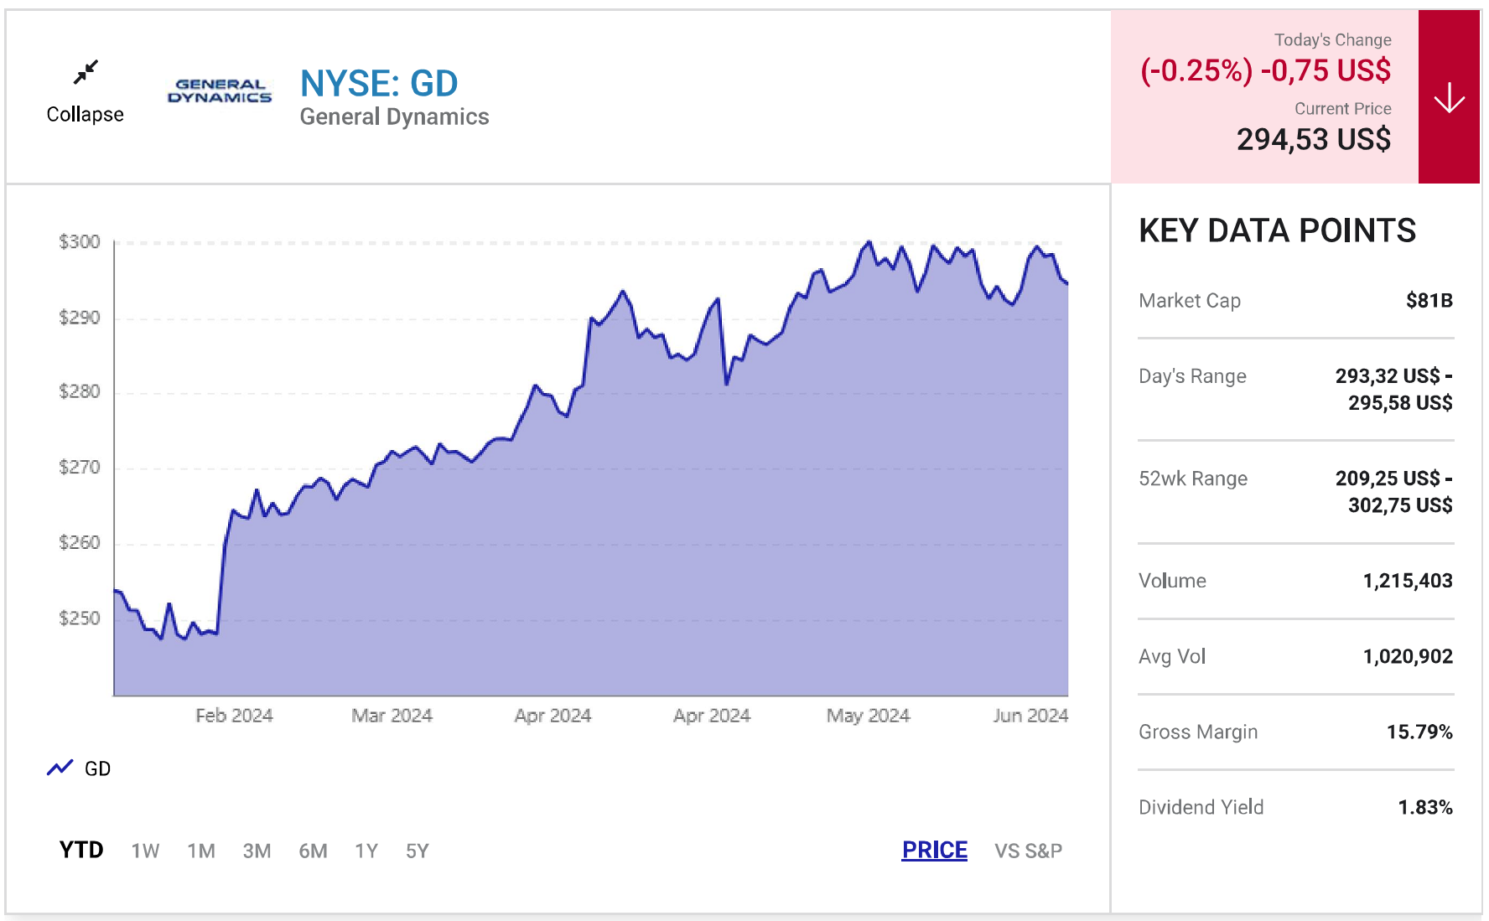Click the Mar 2024 x-axis label
This screenshot has width=1489, height=921.
(x=392, y=716)
